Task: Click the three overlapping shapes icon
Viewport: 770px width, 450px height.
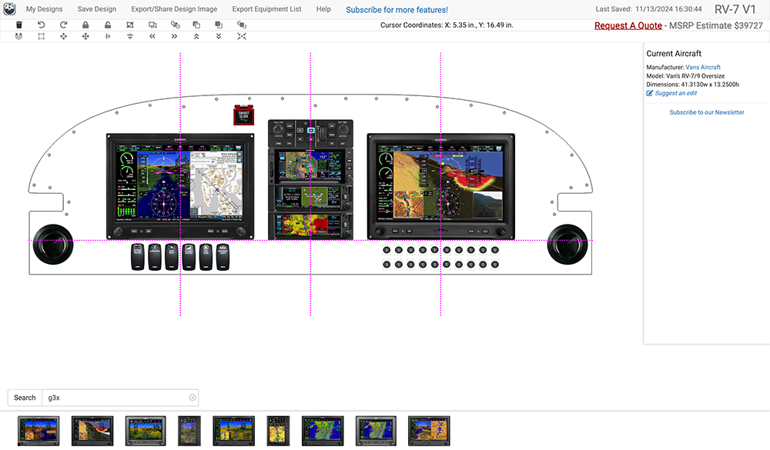Action: (x=241, y=25)
